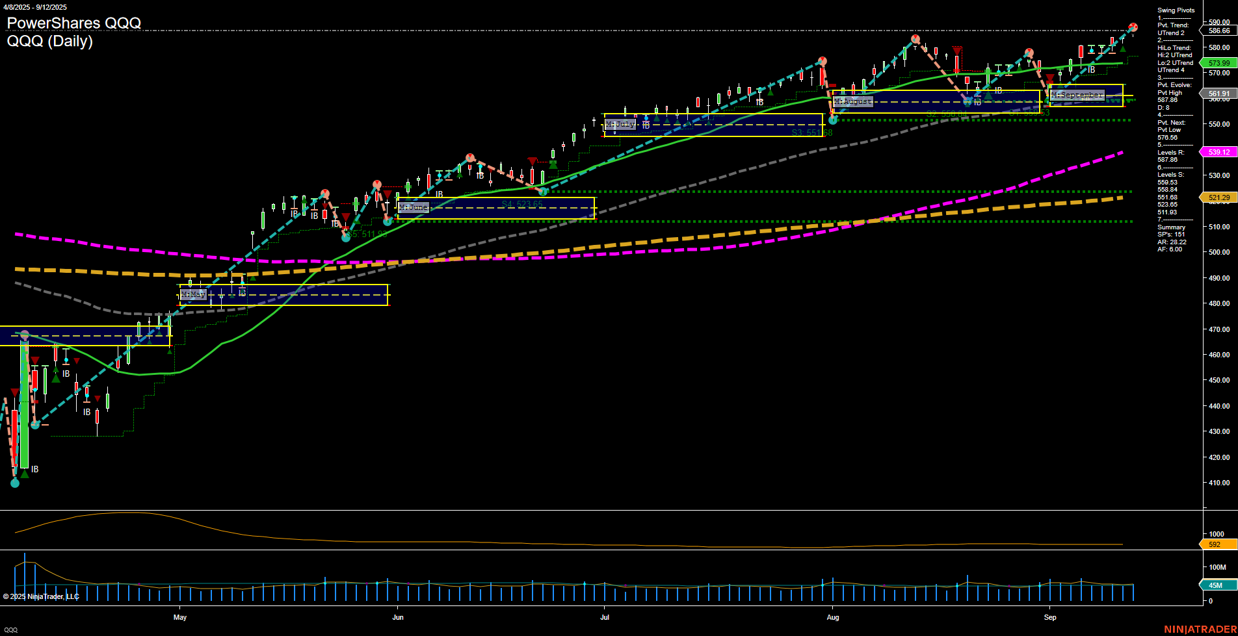
Task: Click the red down-triangle sell marker near the August peak
Action: tap(956, 49)
